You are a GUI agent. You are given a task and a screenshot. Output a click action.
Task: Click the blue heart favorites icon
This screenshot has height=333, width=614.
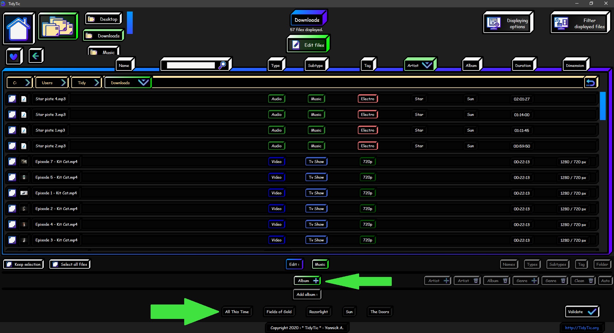[14, 56]
